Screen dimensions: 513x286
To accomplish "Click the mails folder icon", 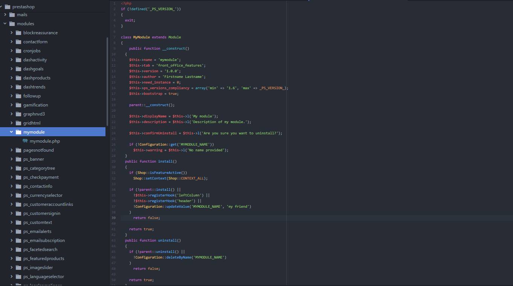I will click(x=12, y=15).
